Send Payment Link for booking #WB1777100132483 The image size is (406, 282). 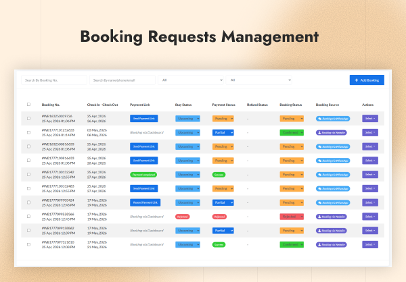click(x=143, y=188)
